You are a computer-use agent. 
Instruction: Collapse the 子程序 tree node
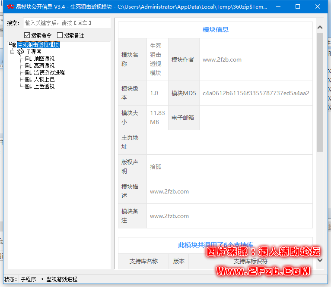pos(12,52)
